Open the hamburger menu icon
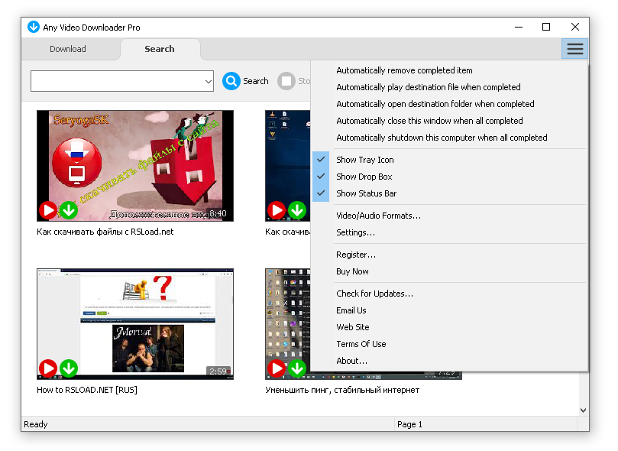The height and width of the screenshot is (451, 618). 574,48
